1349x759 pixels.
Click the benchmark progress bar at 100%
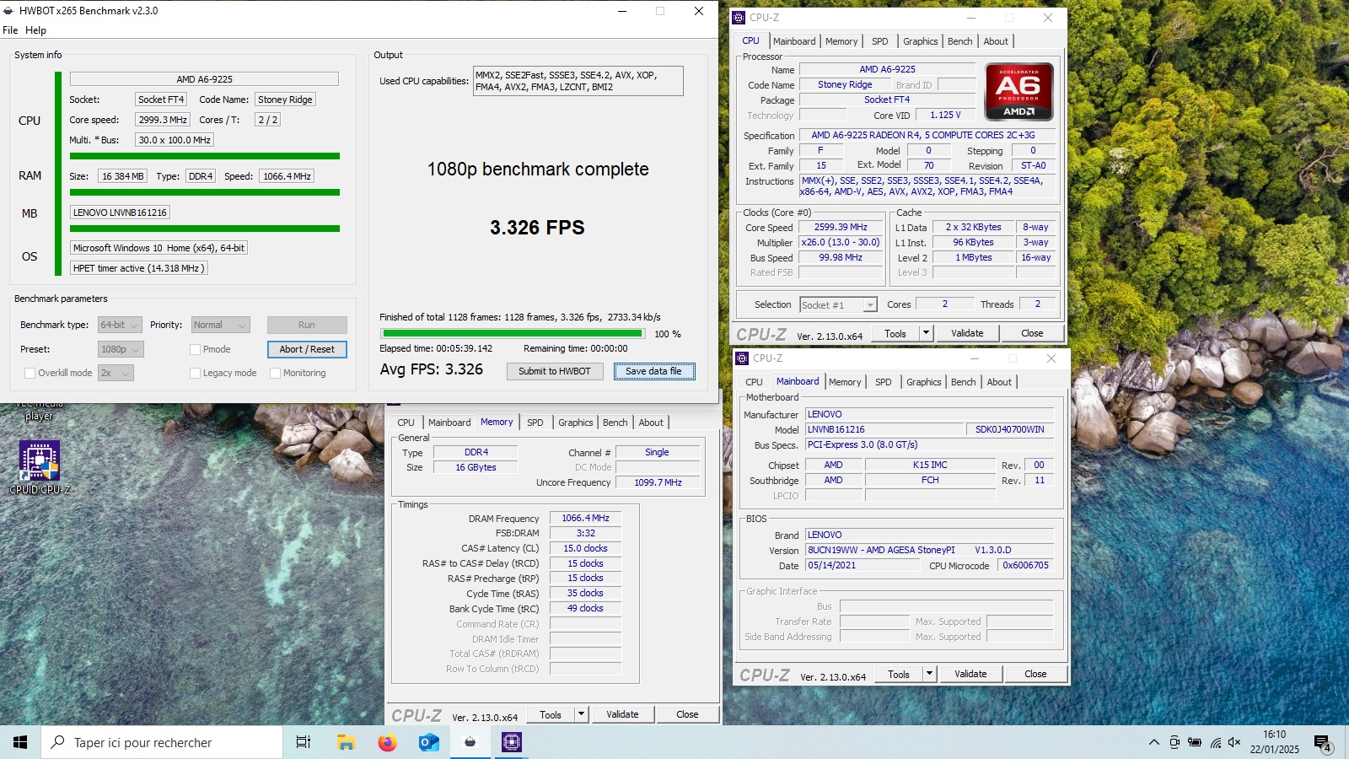(512, 334)
